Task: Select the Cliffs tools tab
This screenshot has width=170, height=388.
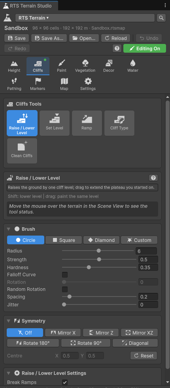Action: pos(38,66)
